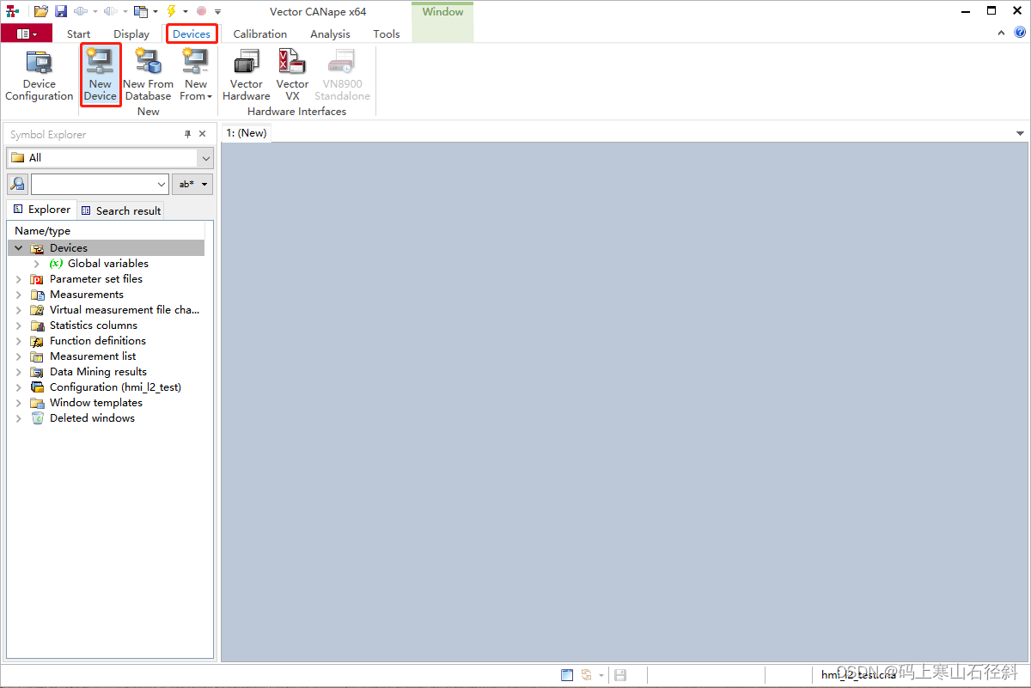Viewport: 1031px width, 688px height.
Task: Create New From Database device
Action: pyautogui.click(x=148, y=76)
